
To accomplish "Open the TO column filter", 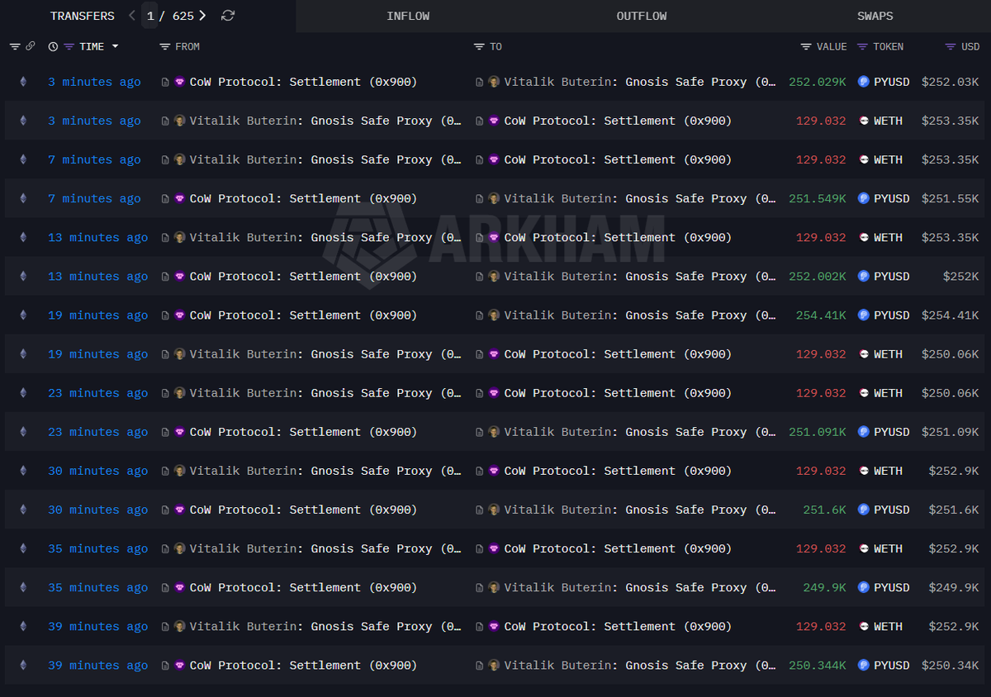I will point(480,47).
